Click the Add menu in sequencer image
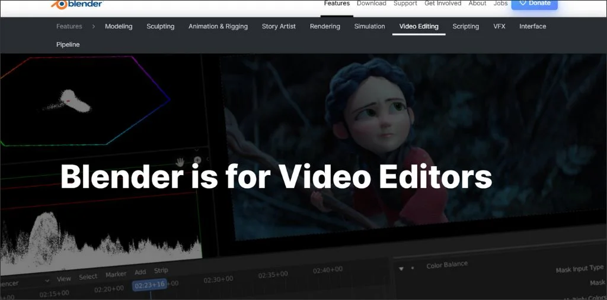607x300 pixels. 140,272
